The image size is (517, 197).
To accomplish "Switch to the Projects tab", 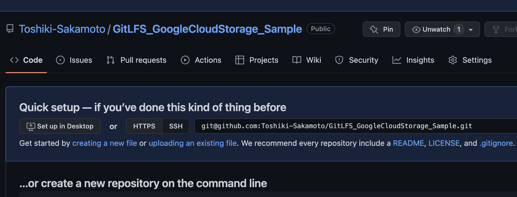I will 257,60.
